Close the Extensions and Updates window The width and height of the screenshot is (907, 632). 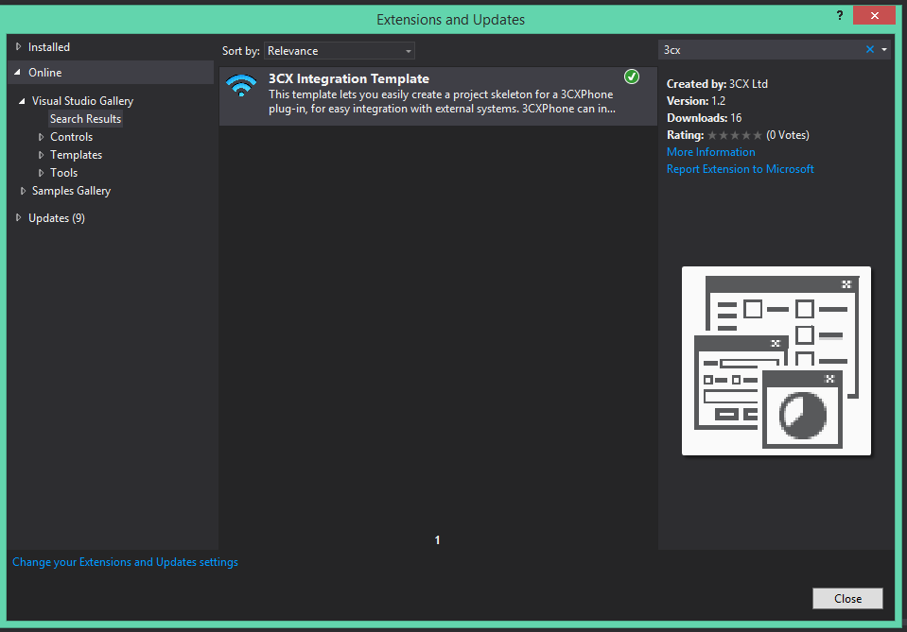click(x=874, y=16)
